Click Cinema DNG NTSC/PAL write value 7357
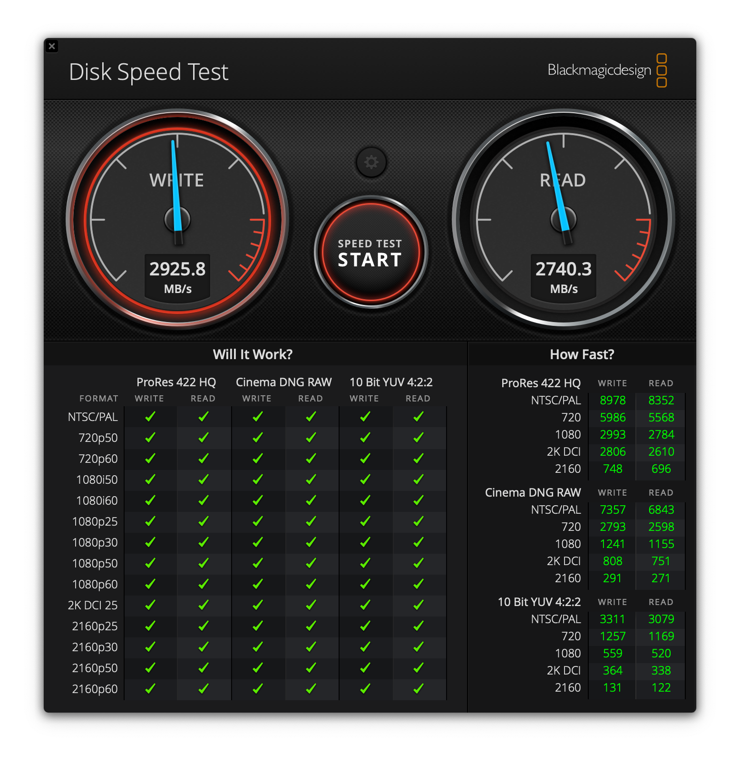Screen dimensions: 740x763 point(613,510)
